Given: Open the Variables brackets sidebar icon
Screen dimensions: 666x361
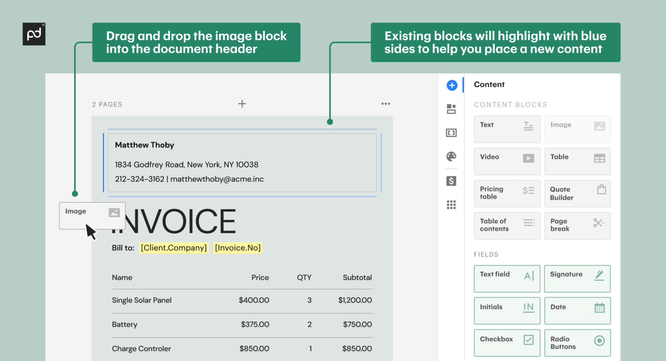Looking at the screenshot, I should point(451,133).
